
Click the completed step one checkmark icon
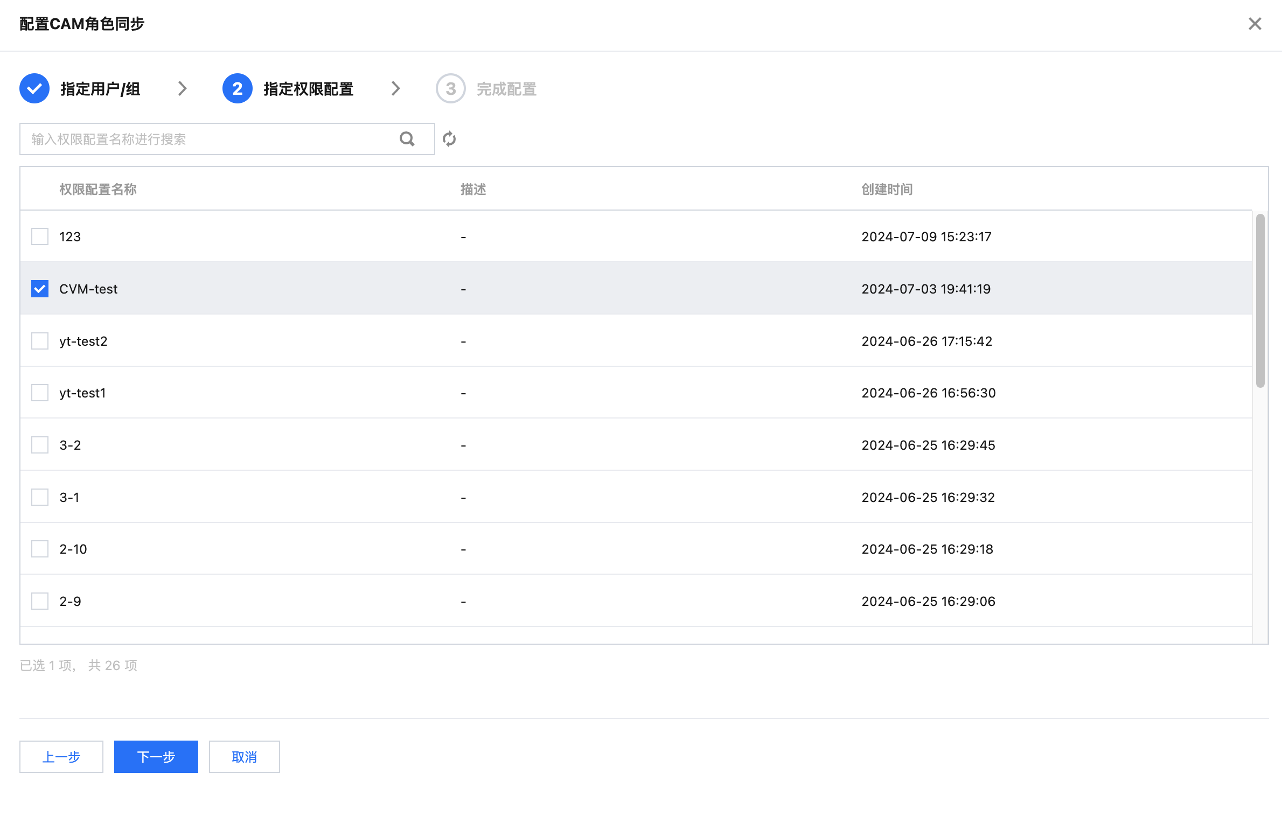[x=34, y=88]
